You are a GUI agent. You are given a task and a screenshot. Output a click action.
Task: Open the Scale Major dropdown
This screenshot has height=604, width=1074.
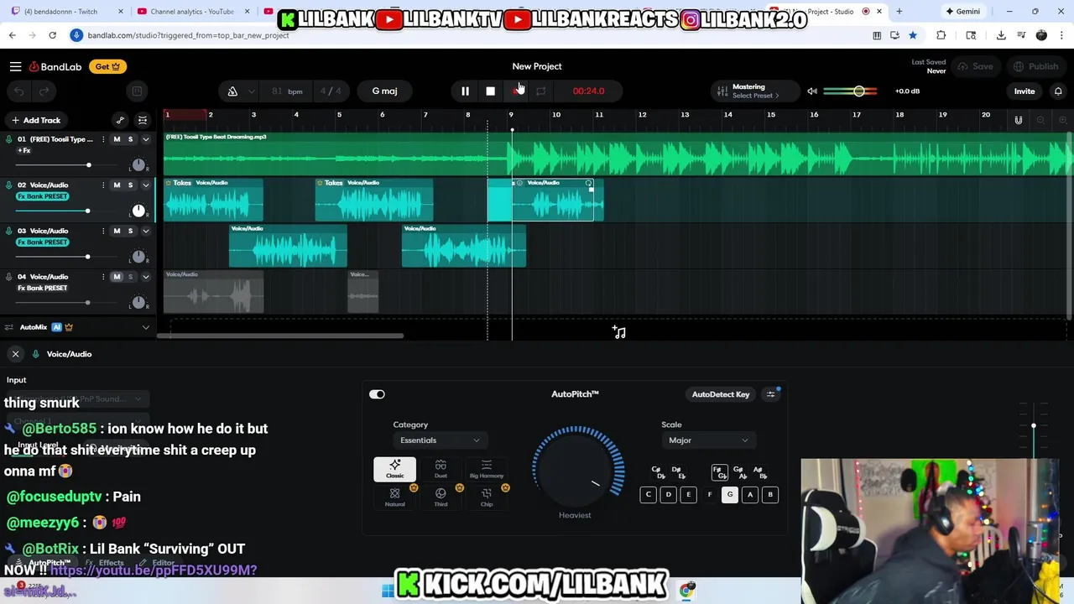708,440
